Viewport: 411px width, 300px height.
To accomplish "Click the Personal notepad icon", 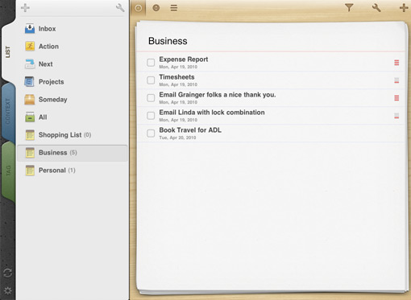I will coord(30,171).
